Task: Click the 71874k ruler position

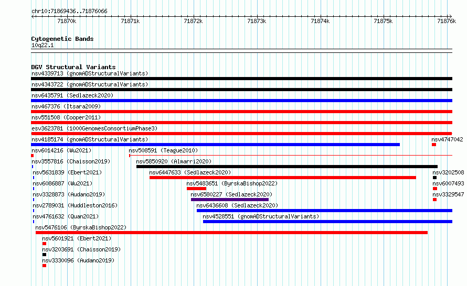Action: tap(320, 21)
